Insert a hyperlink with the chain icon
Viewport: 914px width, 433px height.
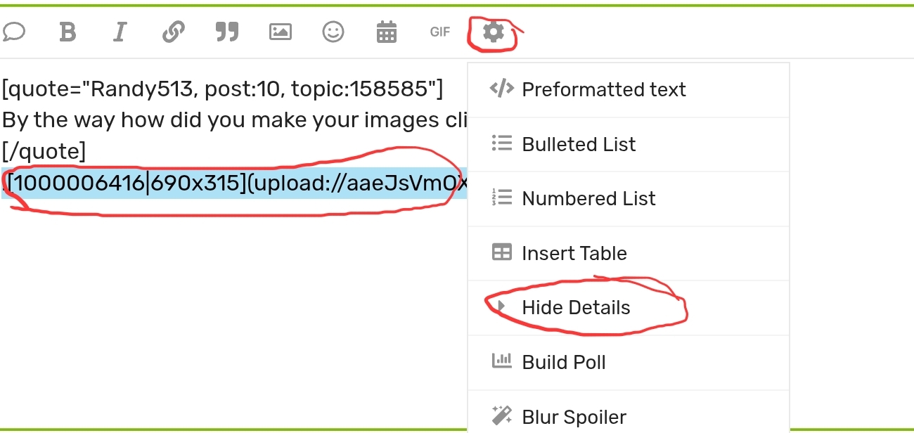(173, 32)
